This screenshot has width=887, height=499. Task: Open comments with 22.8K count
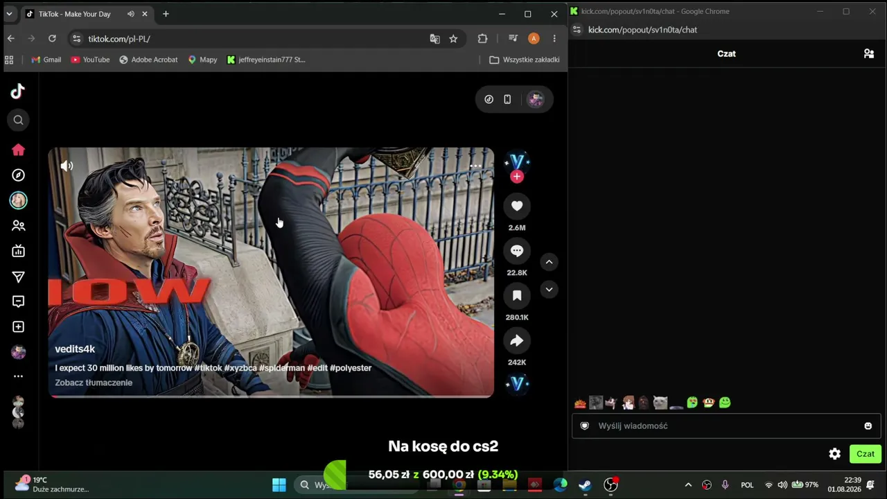pyautogui.click(x=517, y=251)
